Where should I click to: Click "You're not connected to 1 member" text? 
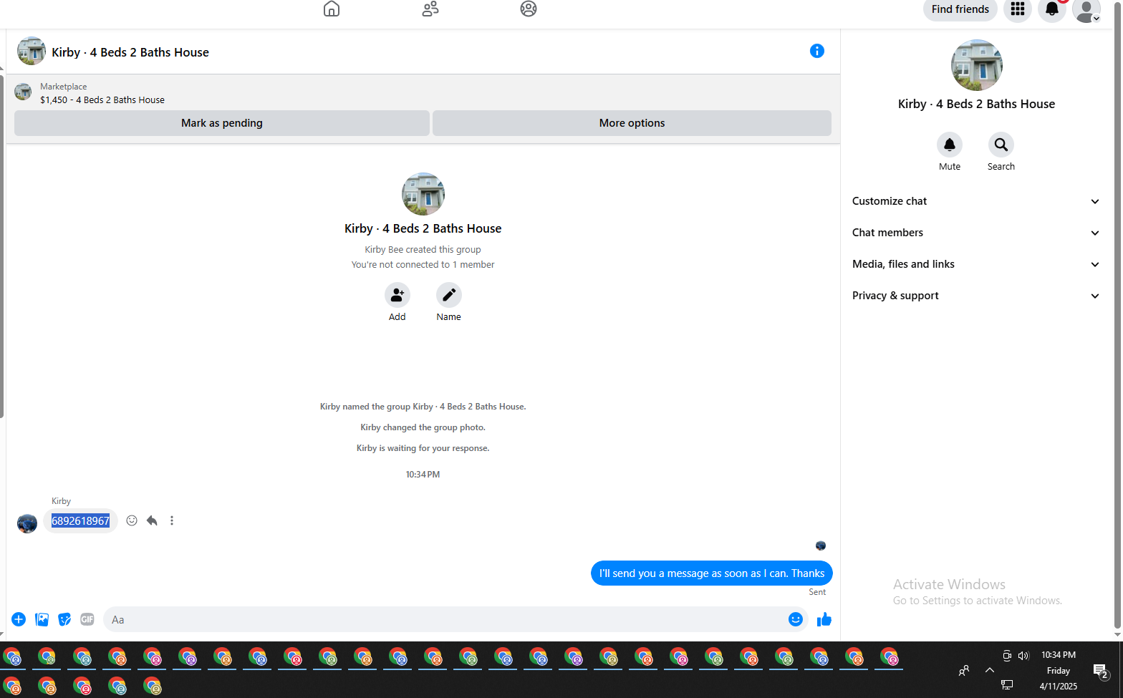pyautogui.click(x=423, y=265)
